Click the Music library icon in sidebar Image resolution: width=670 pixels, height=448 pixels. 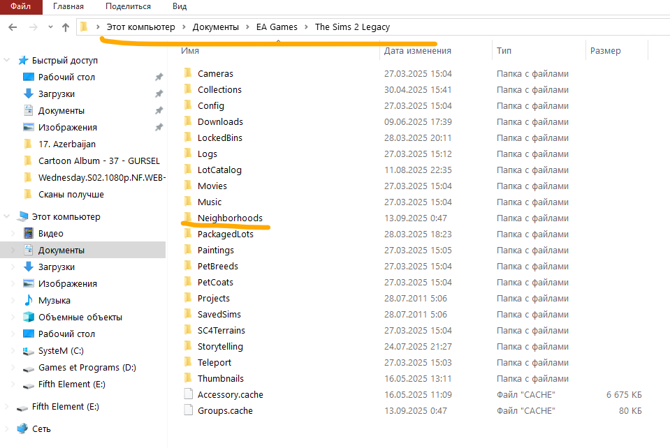coord(29,300)
